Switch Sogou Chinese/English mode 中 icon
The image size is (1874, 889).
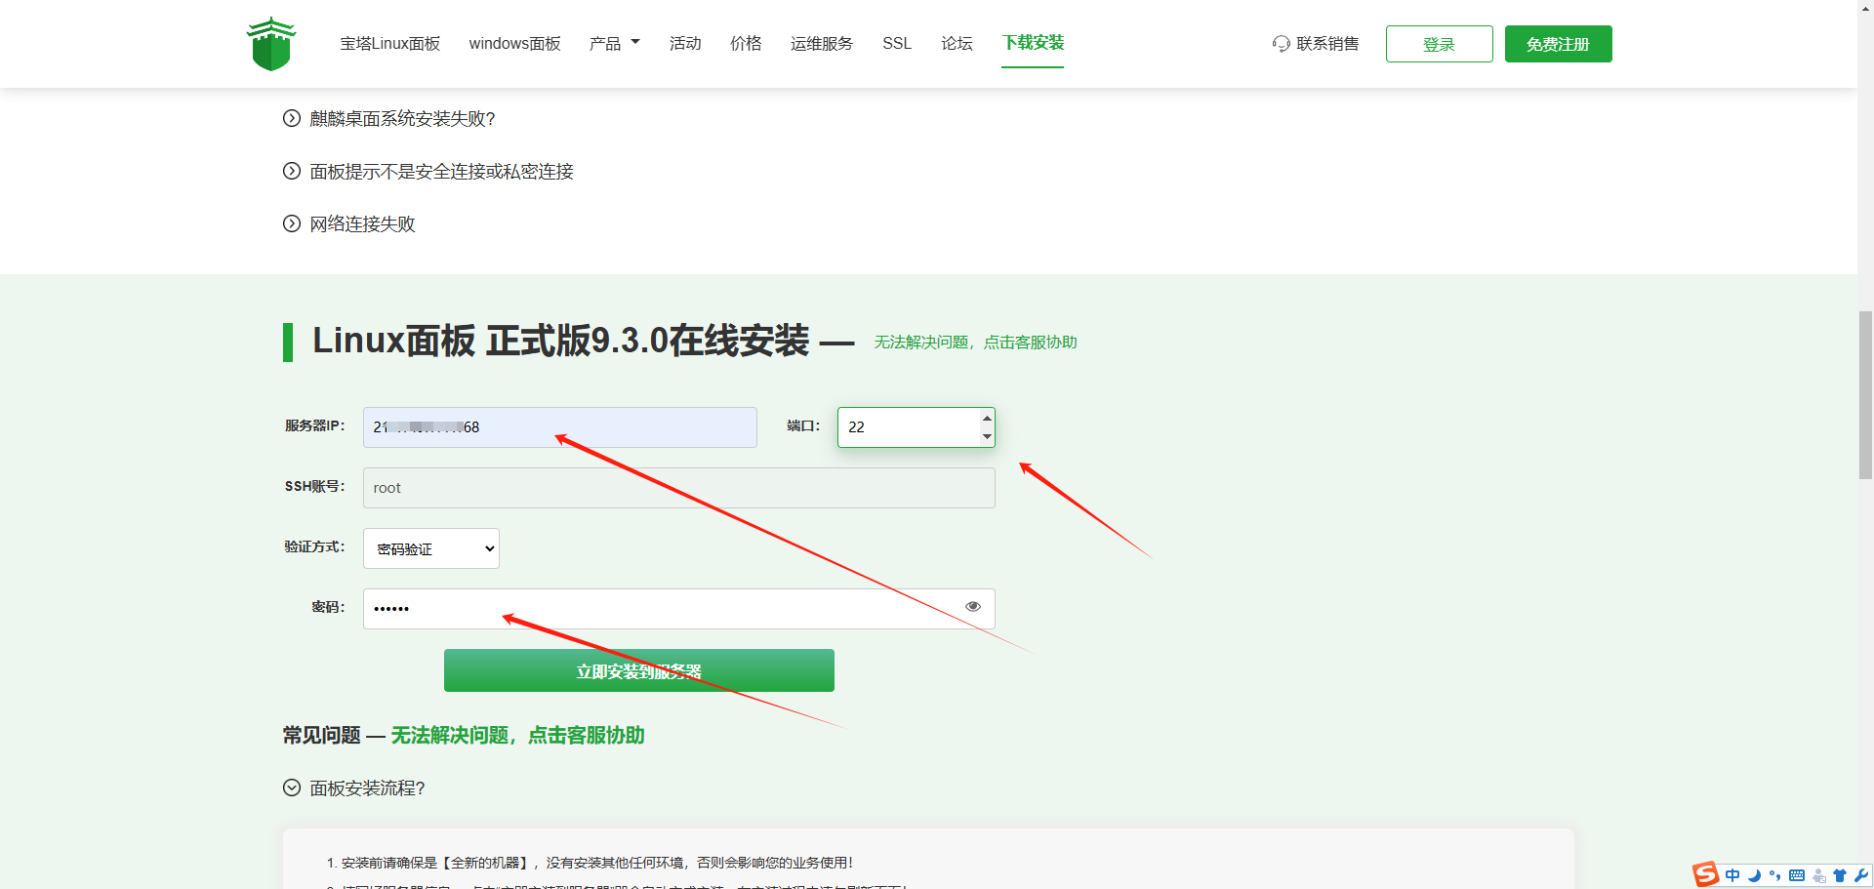coord(1732,875)
